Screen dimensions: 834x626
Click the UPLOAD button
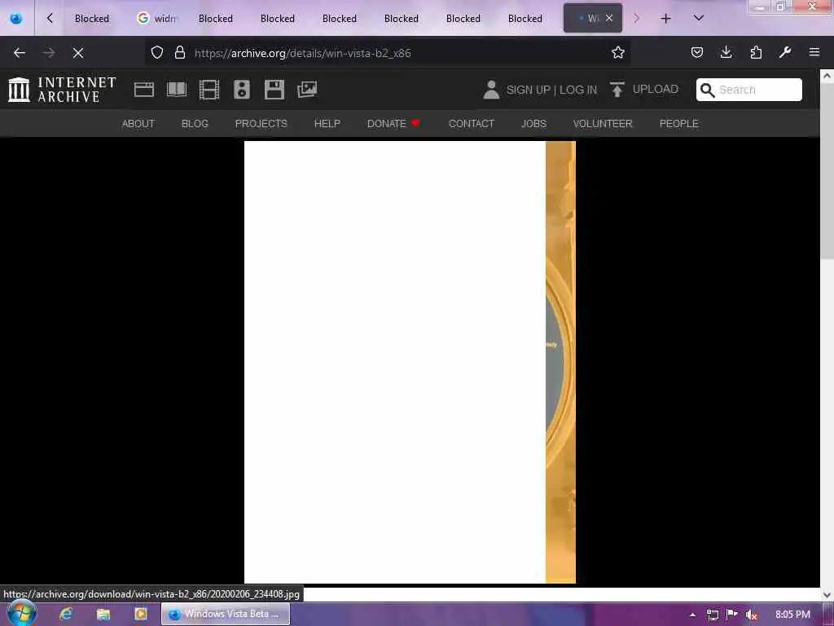coord(643,90)
